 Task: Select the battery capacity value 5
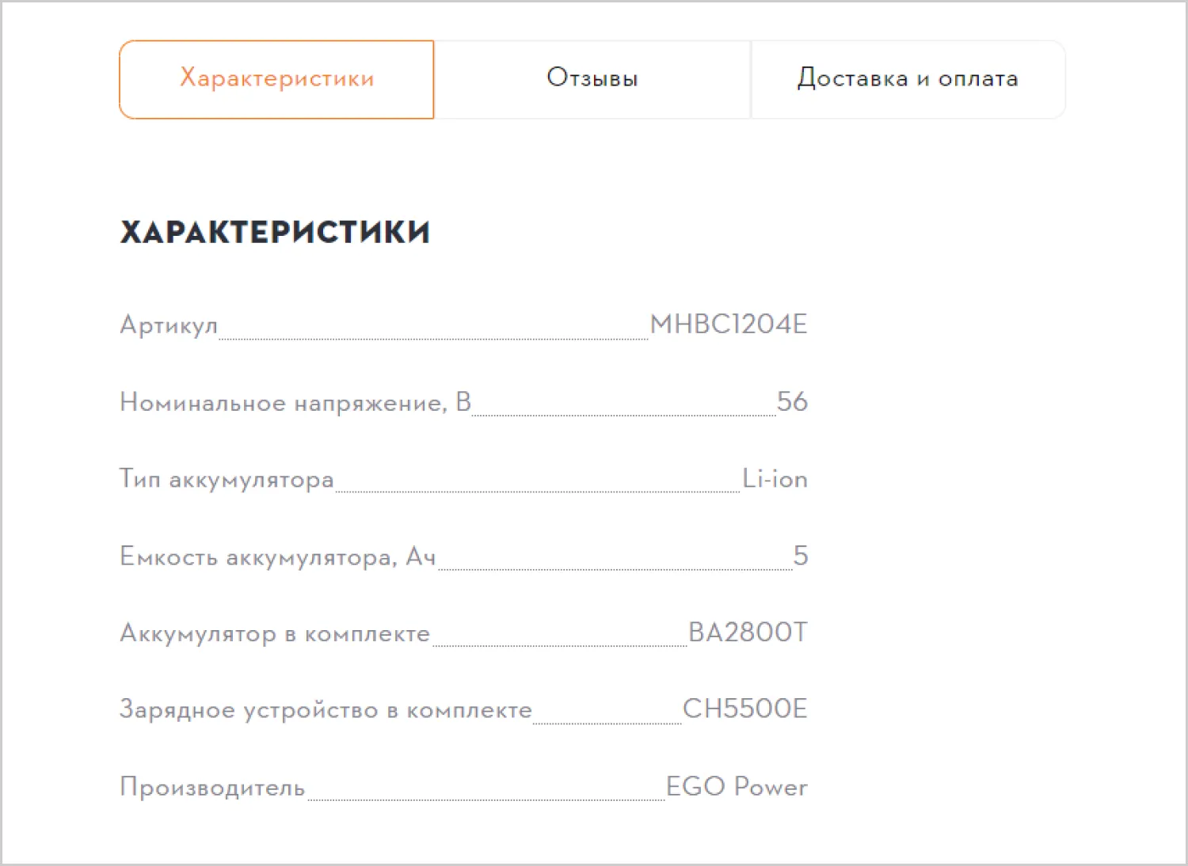[x=801, y=556]
